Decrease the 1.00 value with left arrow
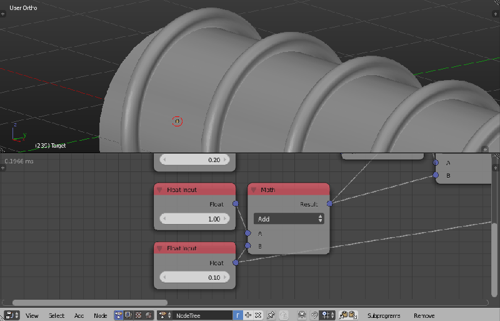 [x=164, y=219]
